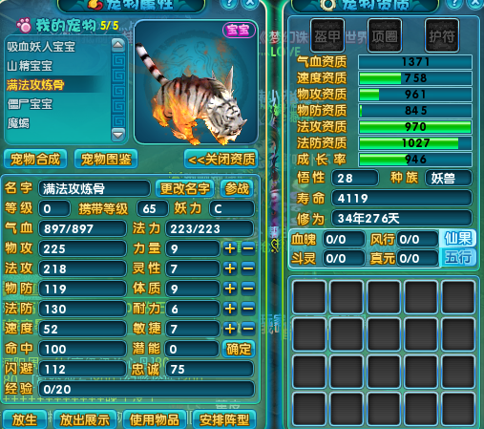
Task: Click the 护符 amulet equipment slot
Action: pyautogui.click(x=442, y=35)
